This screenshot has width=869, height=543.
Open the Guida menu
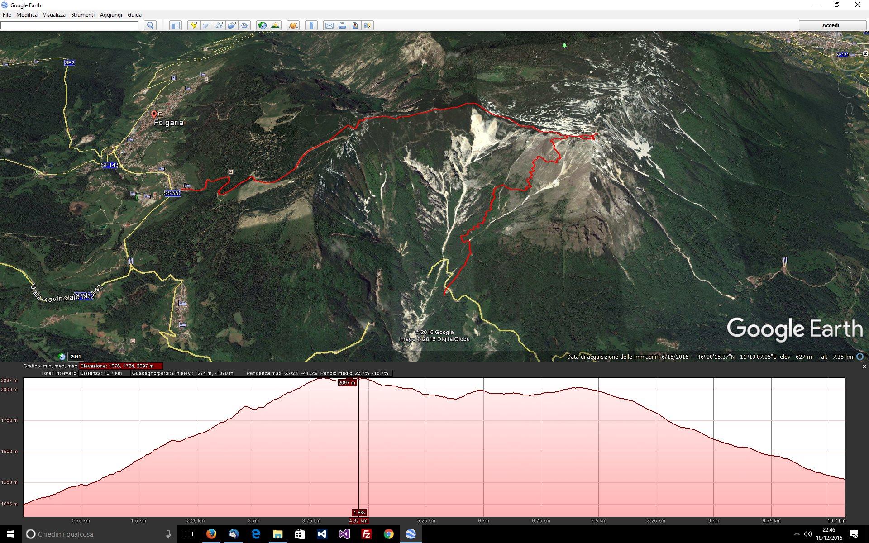click(134, 15)
